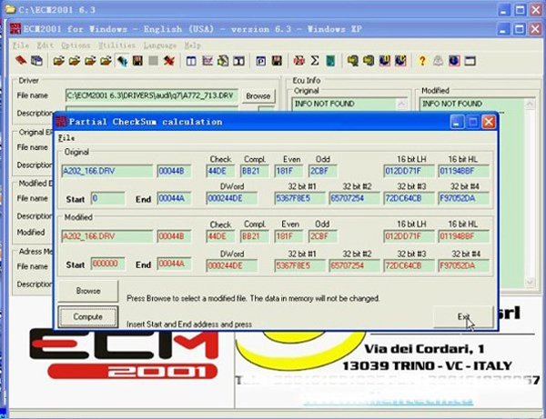Open help via yellow question mark icon
Viewport: 546px width, 419px height.
click(x=422, y=61)
